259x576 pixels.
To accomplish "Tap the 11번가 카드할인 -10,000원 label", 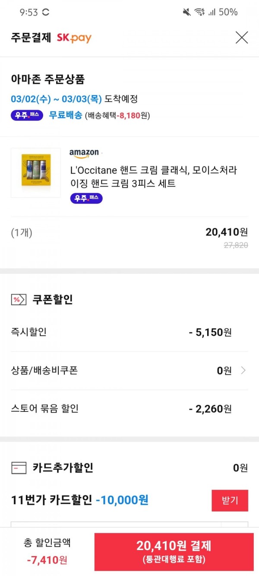I will point(80,500).
